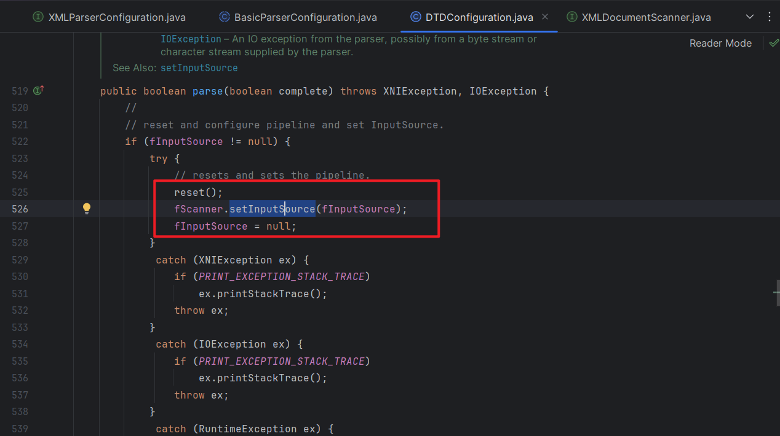Follow the setInputSource See Also link
780x436 pixels.
point(199,68)
